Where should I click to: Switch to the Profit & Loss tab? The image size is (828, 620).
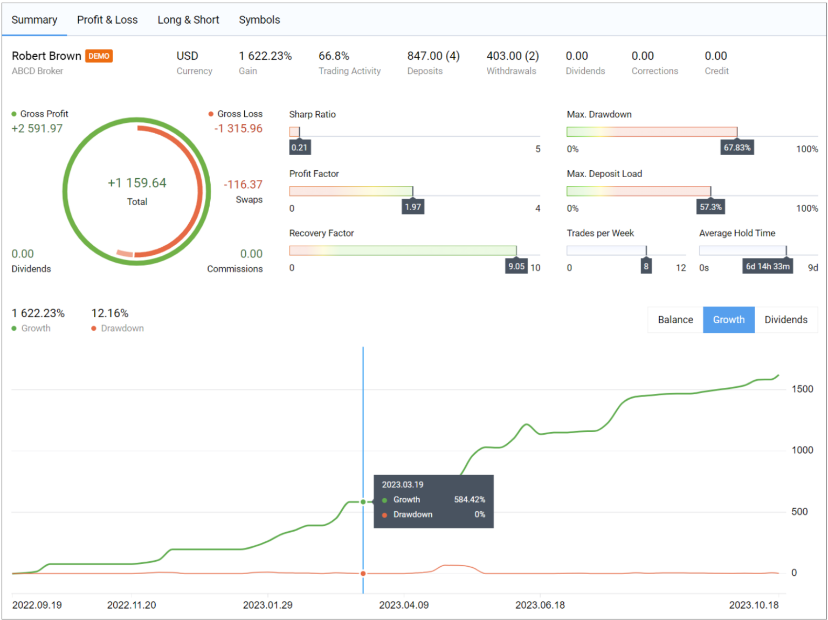coord(107,19)
